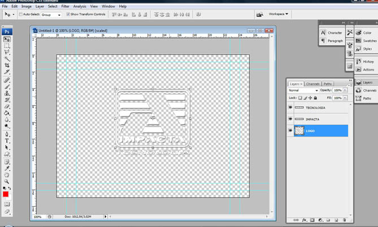The height and width of the screenshot is (227, 378).
Task: Select the Horizontal Type tool
Action: click(x=7, y=141)
